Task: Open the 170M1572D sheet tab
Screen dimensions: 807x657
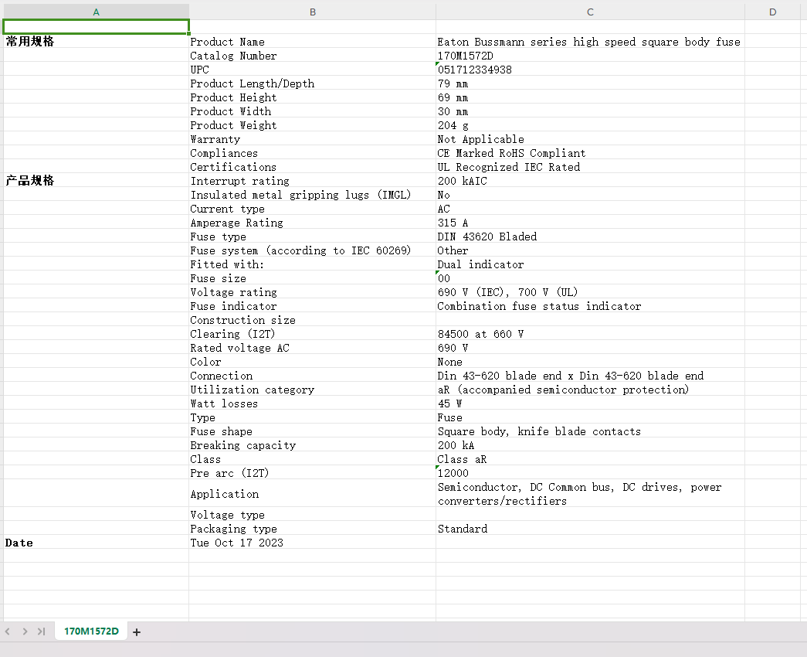Action: (x=91, y=631)
